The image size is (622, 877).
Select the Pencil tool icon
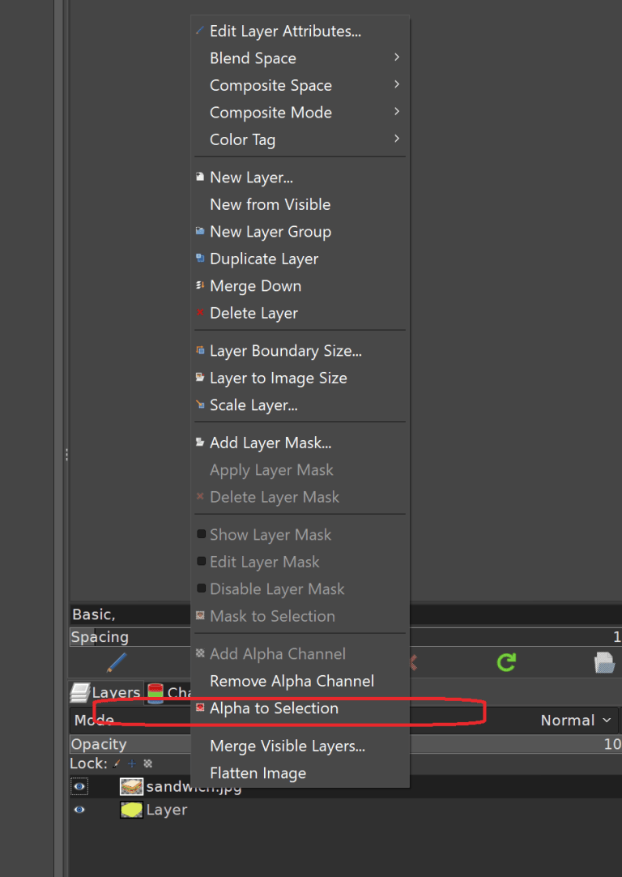[116, 662]
